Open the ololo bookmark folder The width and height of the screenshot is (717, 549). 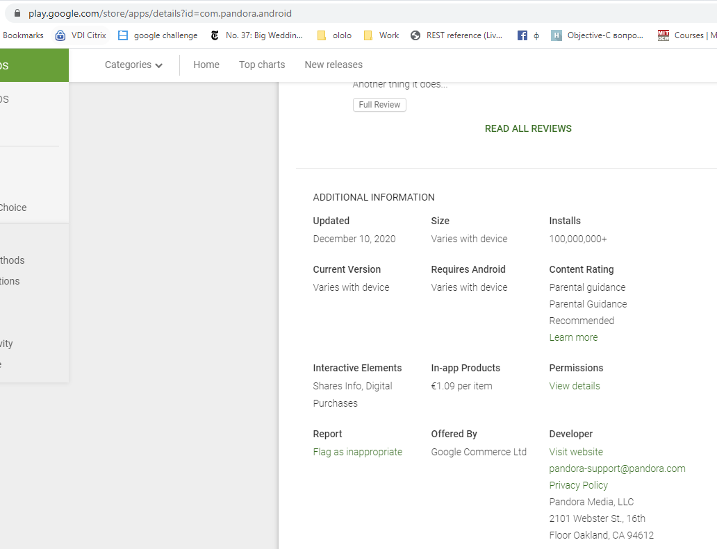tap(334, 35)
